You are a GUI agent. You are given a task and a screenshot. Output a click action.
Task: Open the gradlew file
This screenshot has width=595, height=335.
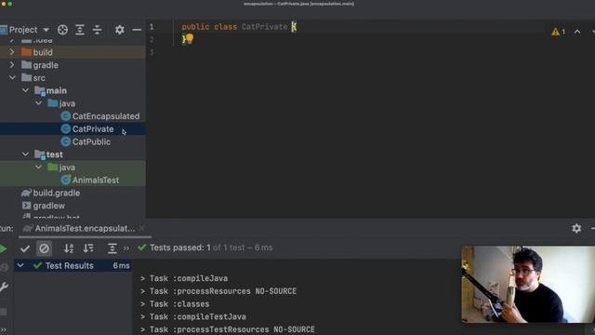(44, 206)
